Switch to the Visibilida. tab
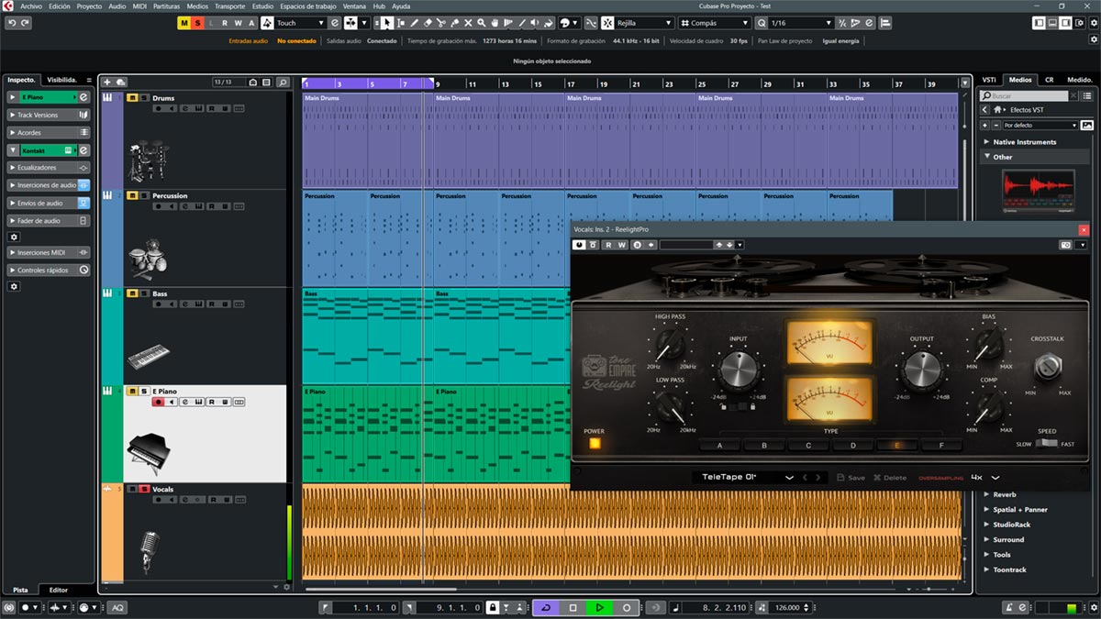 tap(63, 80)
